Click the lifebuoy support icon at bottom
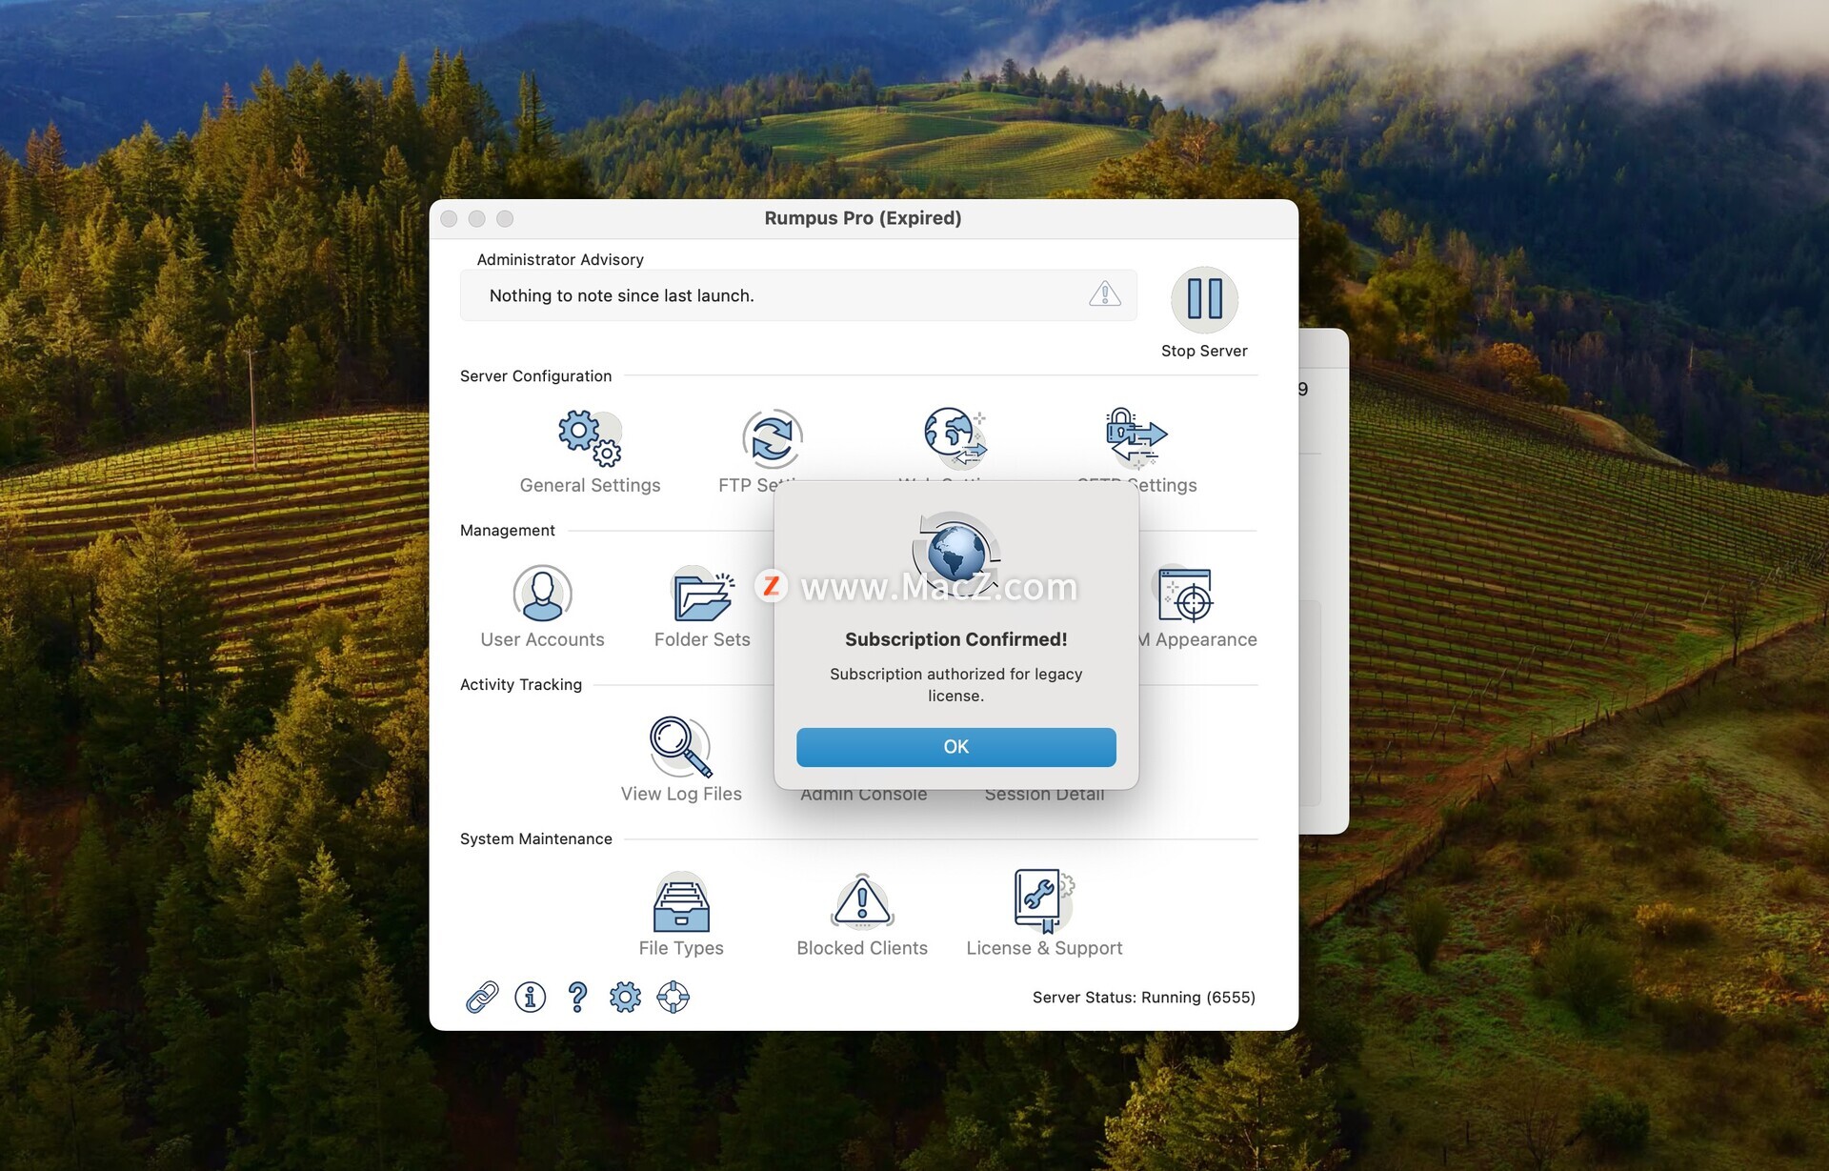Viewport: 1829px width, 1171px height. (673, 997)
